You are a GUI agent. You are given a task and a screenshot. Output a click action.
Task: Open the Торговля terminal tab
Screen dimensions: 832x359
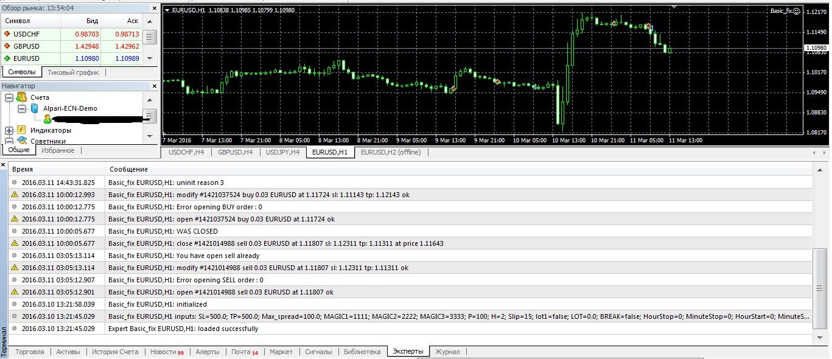click(30, 352)
